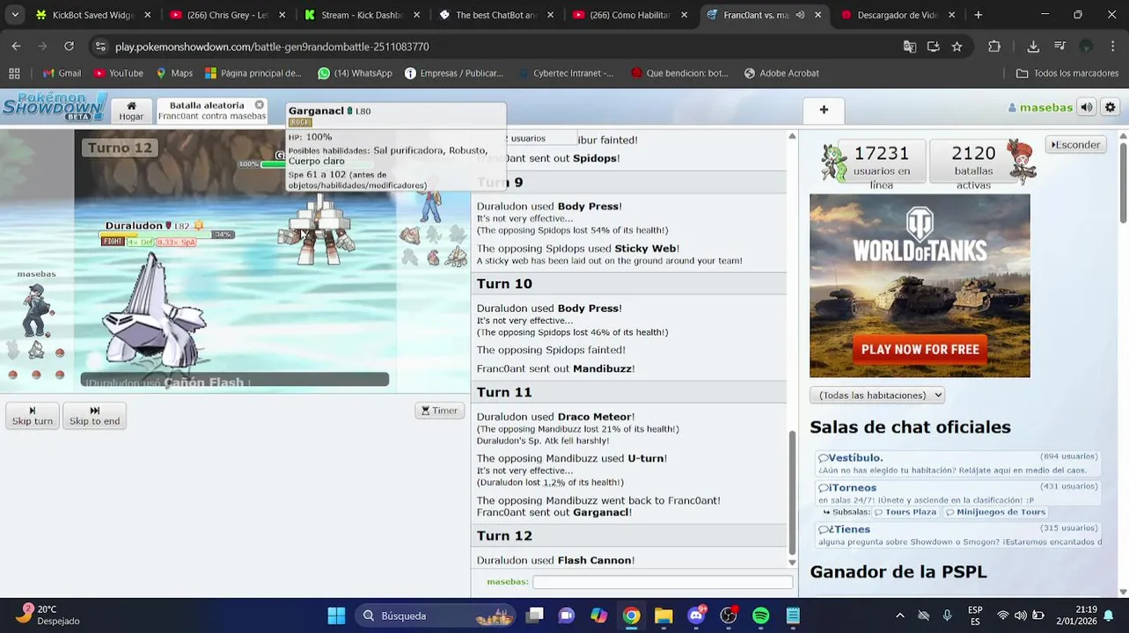The height and width of the screenshot is (633, 1129).
Task: Click into the battle chat input field
Action: [x=663, y=582]
